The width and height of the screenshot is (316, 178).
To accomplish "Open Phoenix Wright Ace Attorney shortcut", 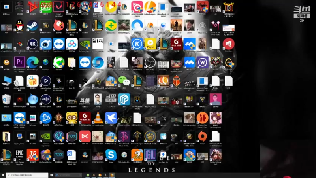I will [58, 81].
